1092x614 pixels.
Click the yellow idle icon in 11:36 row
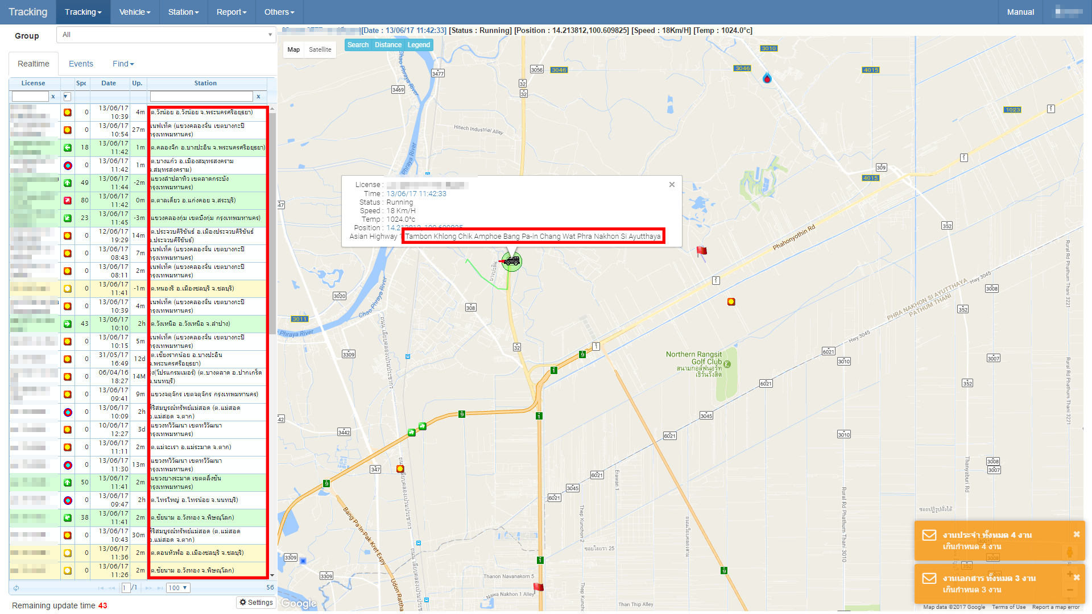coord(68,553)
